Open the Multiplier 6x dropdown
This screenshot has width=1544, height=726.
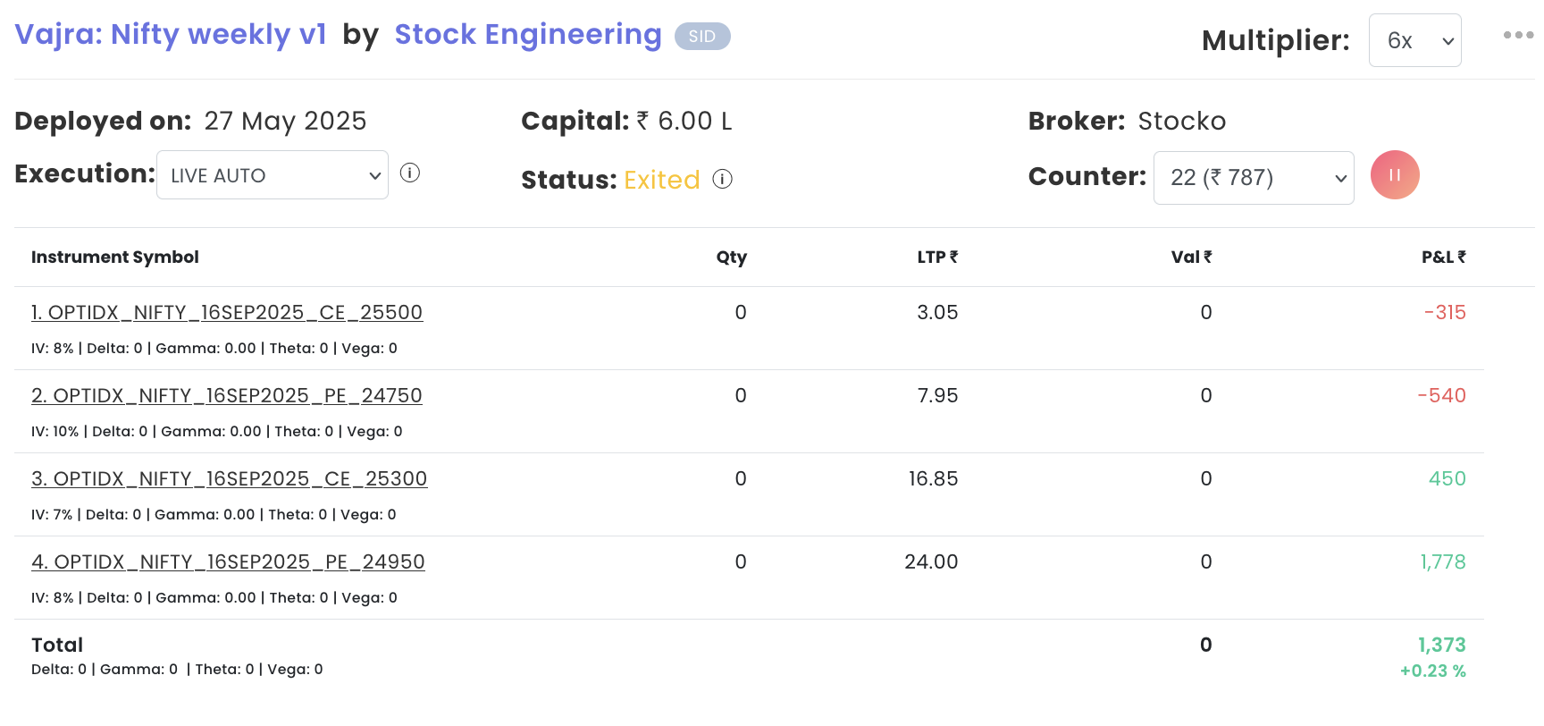click(x=1414, y=40)
